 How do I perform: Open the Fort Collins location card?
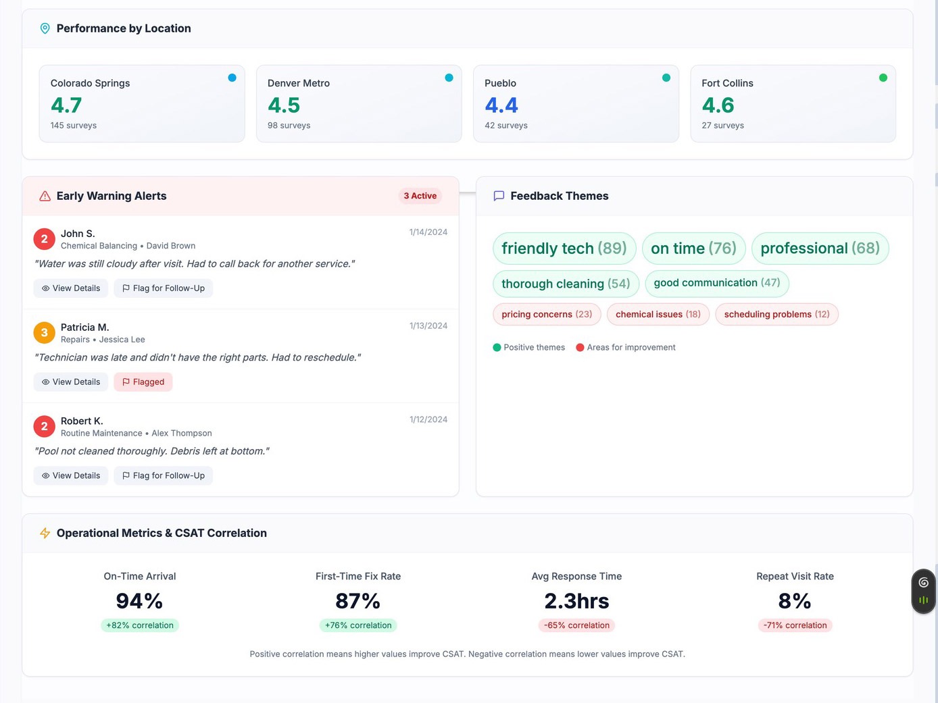[x=793, y=103]
